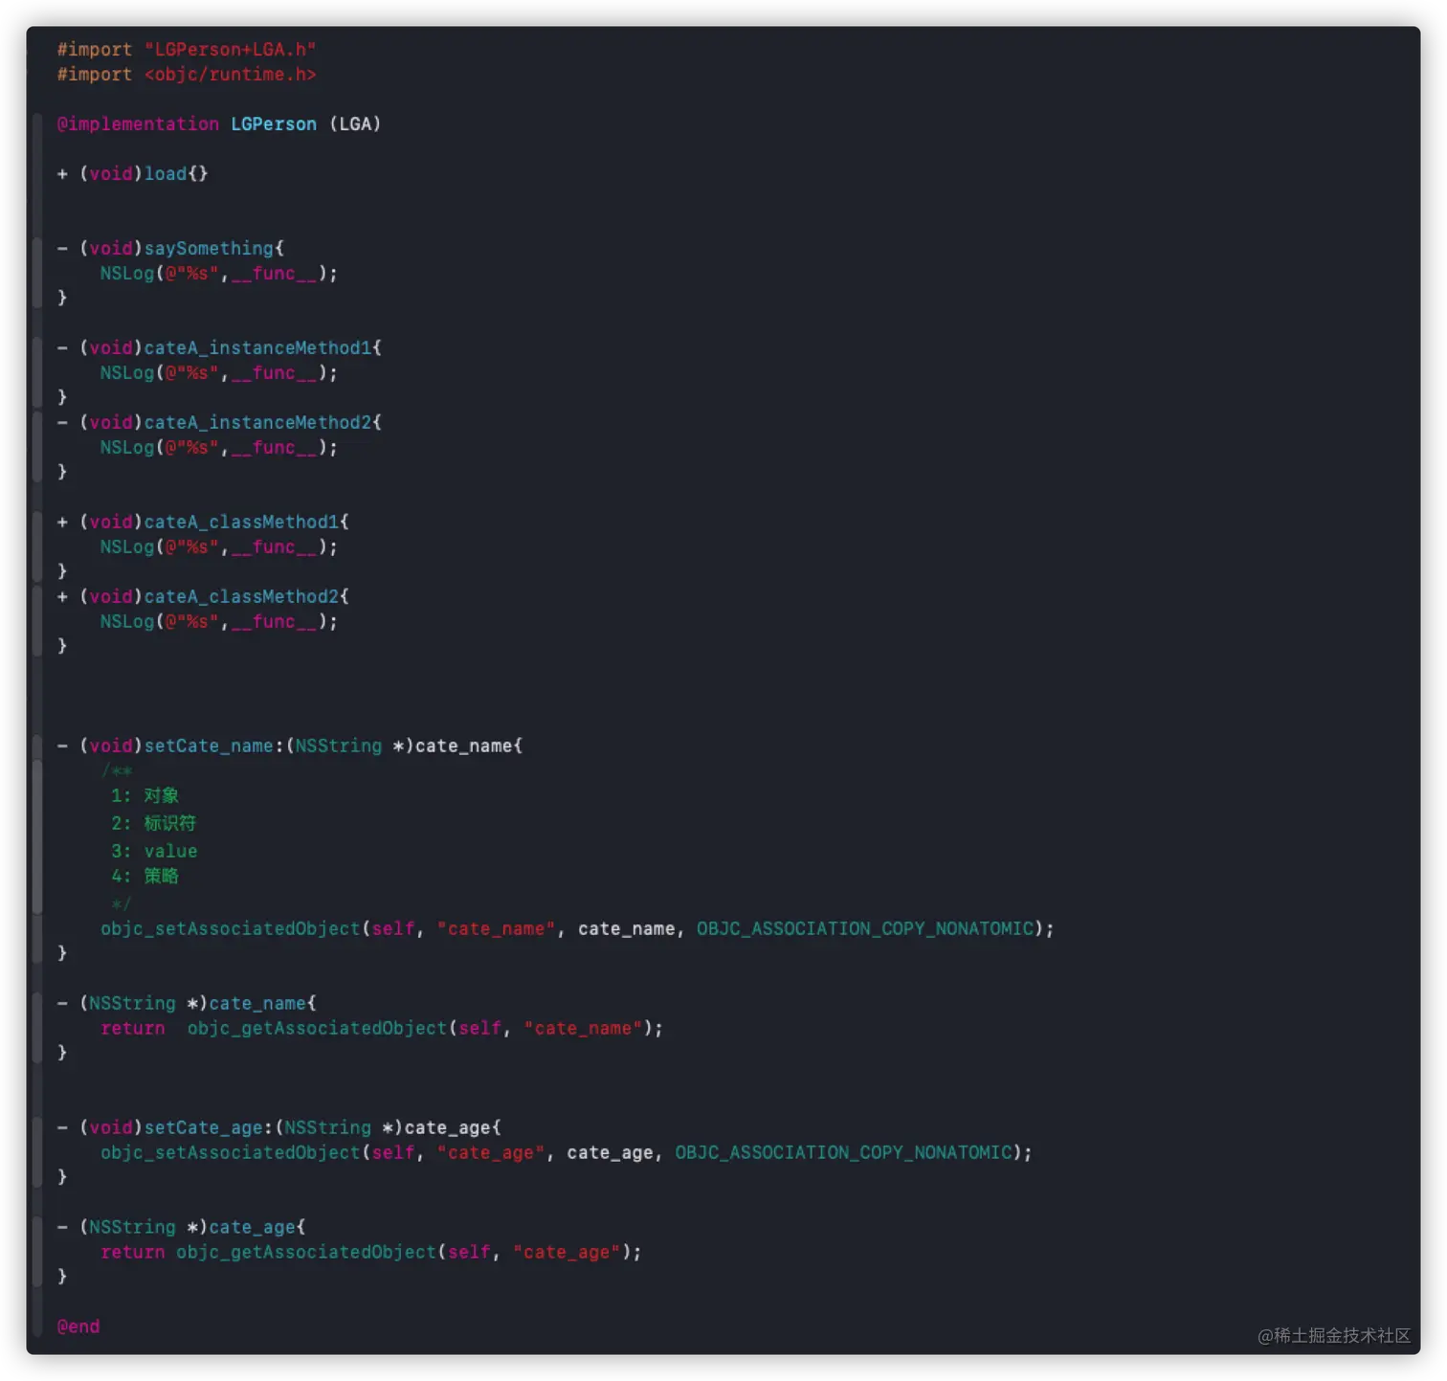The width and height of the screenshot is (1447, 1381).
Task: Click NSString in the setCate_age: parameter type
Action: [328, 1128]
